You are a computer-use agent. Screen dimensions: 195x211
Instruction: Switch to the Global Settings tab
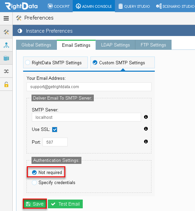[36, 45]
